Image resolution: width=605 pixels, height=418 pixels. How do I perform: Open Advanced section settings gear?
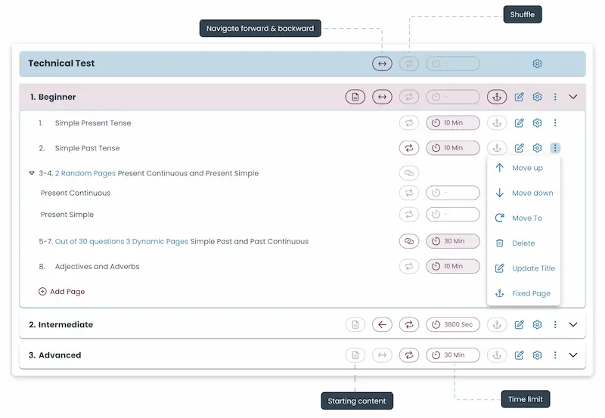point(537,355)
